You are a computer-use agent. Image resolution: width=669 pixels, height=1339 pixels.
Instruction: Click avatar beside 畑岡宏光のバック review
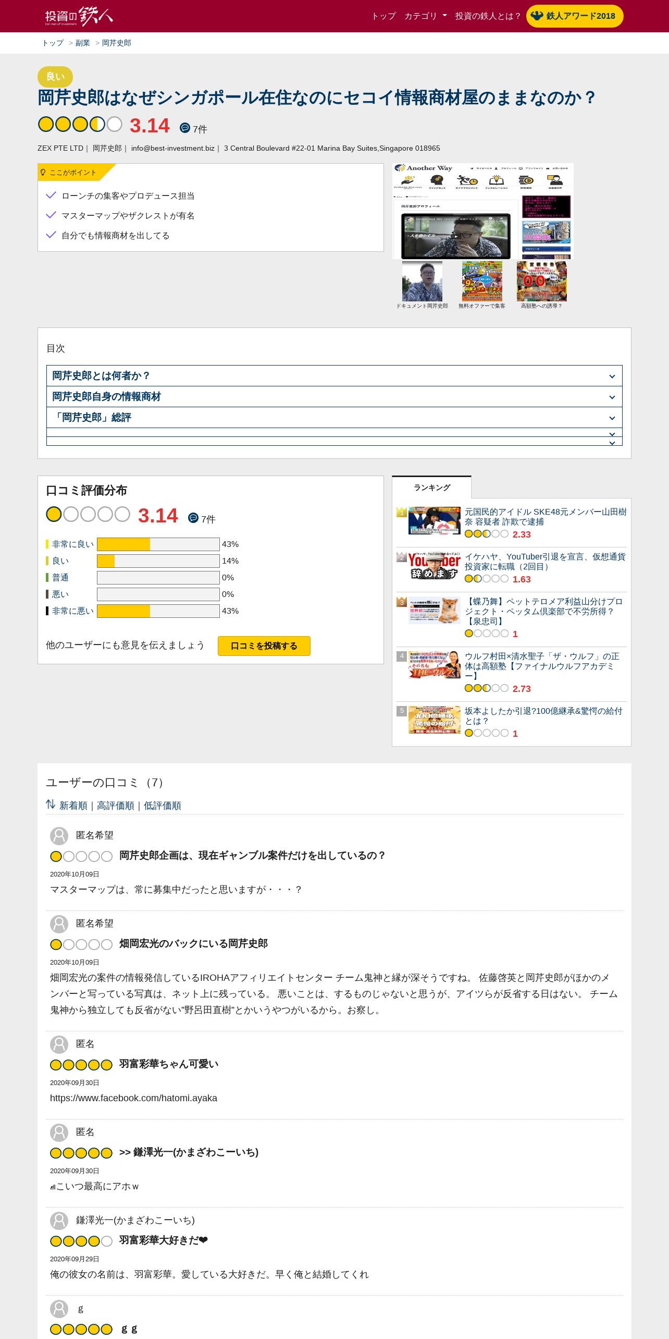pyautogui.click(x=59, y=924)
